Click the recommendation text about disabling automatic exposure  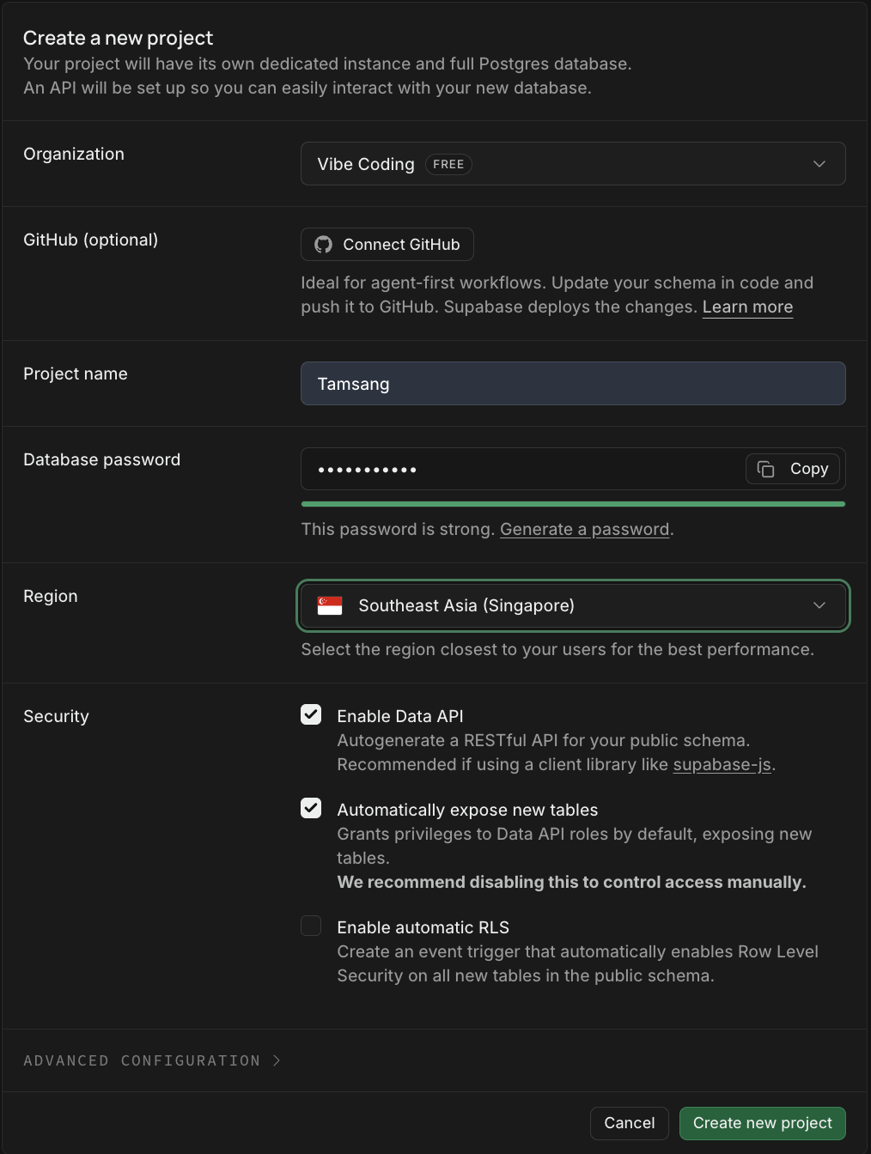(571, 882)
